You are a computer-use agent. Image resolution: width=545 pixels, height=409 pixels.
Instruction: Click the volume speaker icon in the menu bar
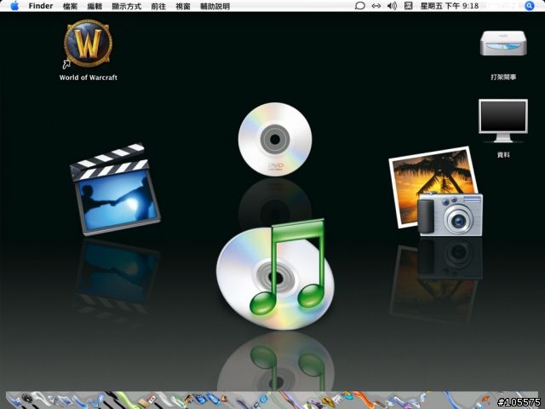392,6
